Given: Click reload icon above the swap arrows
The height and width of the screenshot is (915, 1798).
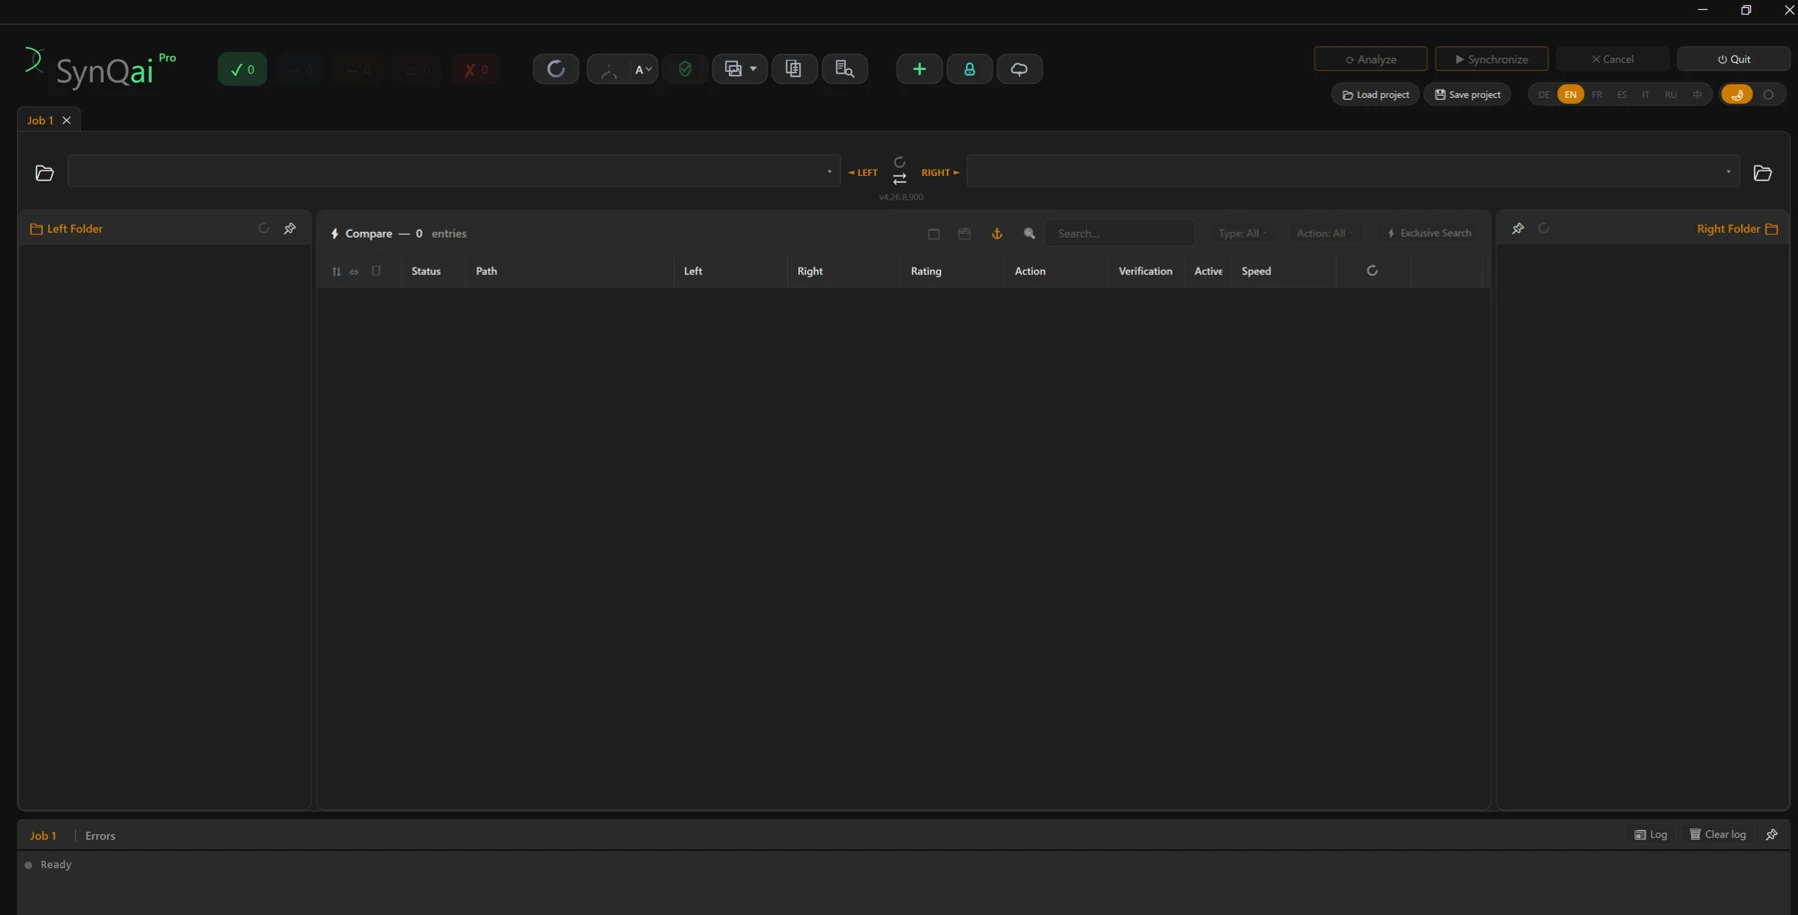Looking at the screenshot, I should tap(899, 162).
